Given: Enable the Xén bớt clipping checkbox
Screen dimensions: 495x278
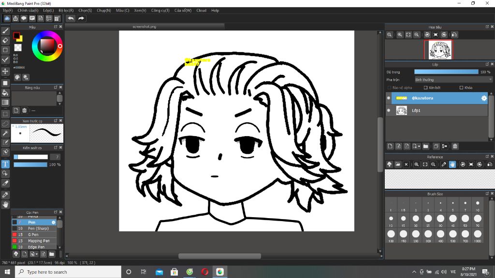Looking at the screenshot, I should pyautogui.click(x=425, y=88).
